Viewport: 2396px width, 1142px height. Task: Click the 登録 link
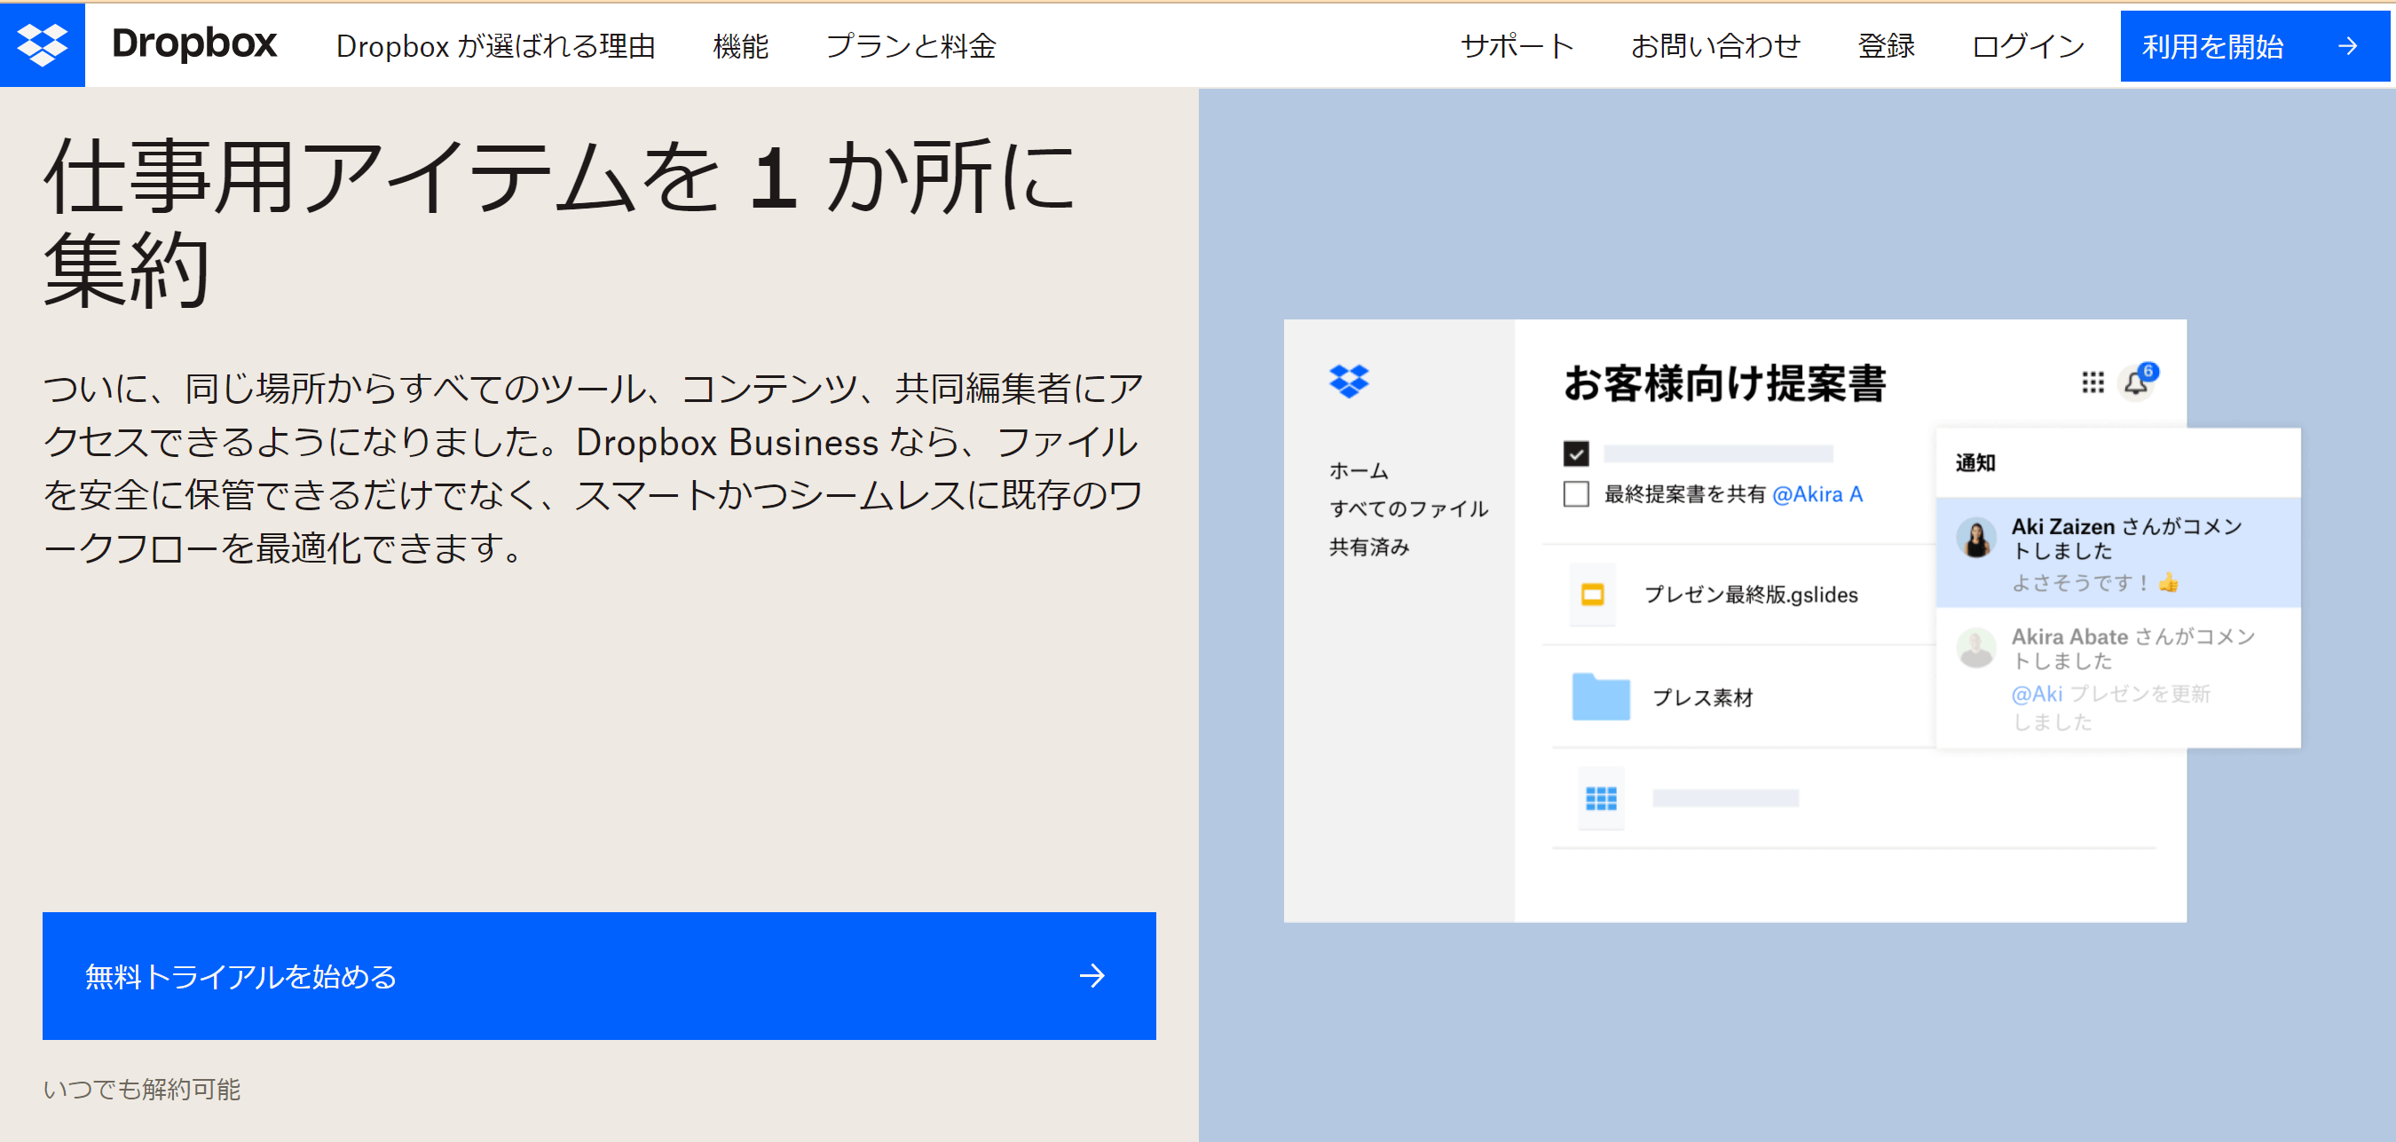coord(1886,45)
